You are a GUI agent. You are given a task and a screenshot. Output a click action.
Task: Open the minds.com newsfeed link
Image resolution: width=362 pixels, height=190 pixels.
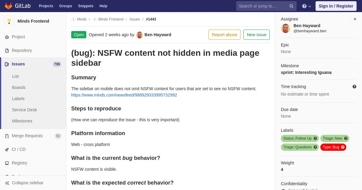pyautogui.click(x=124, y=95)
